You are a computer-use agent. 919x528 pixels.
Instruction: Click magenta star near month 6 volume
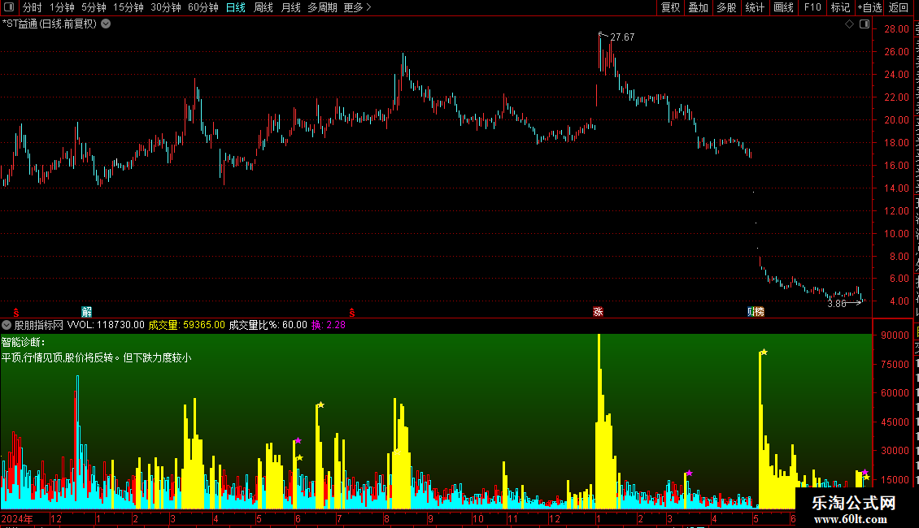298,440
